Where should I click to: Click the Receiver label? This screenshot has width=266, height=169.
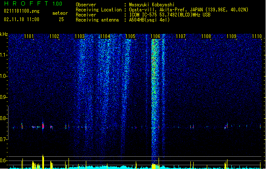pyautogui.click(x=86, y=15)
